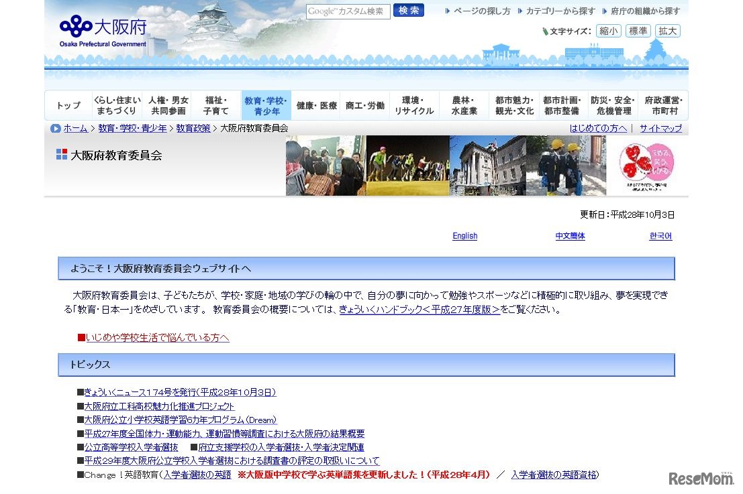The image size is (743, 494).
Task: Click the home arrow icon in the breadcrumb
Action: pyautogui.click(x=56, y=129)
